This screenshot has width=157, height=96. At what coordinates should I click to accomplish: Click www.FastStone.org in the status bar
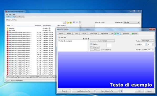point(17,80)
